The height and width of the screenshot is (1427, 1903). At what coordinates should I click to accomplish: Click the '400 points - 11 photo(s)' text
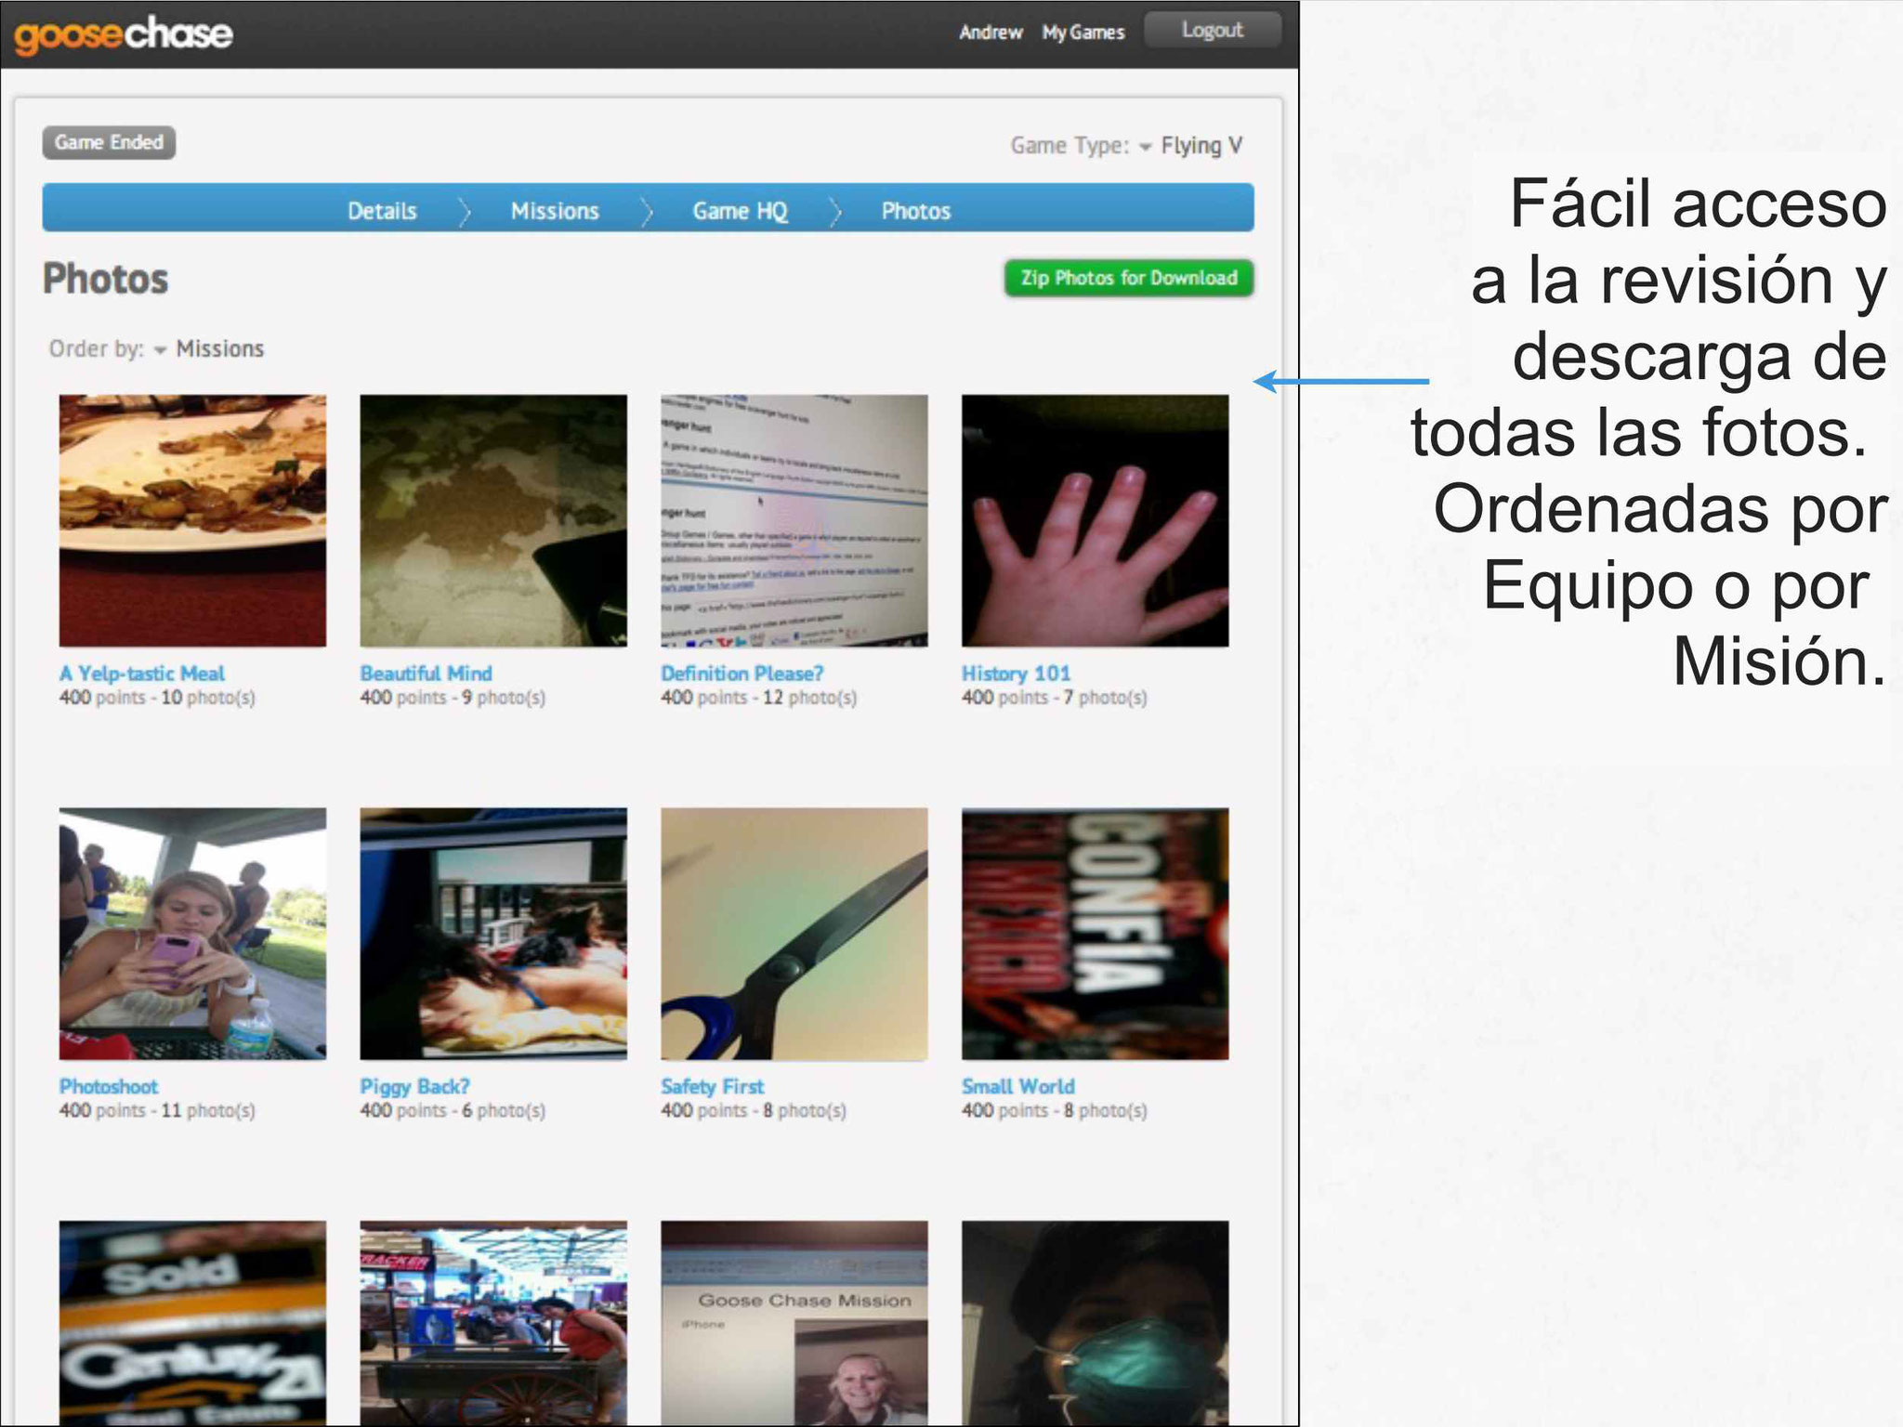pos(157,1111)
